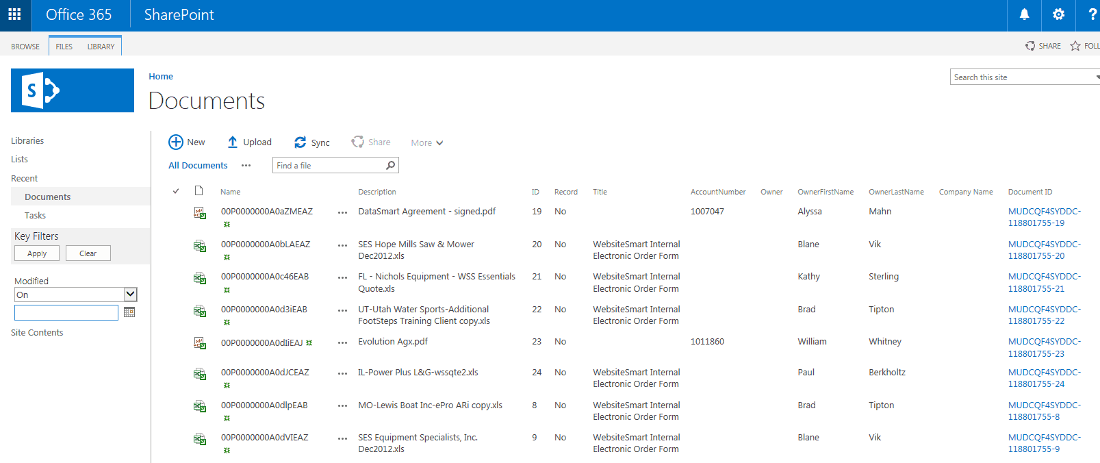Open the Office 365 app launcher grid

15,14
